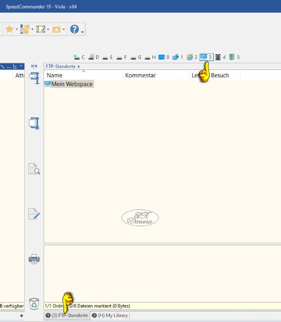
Task: Open the Favorites star menu
Action: [9, 29]
